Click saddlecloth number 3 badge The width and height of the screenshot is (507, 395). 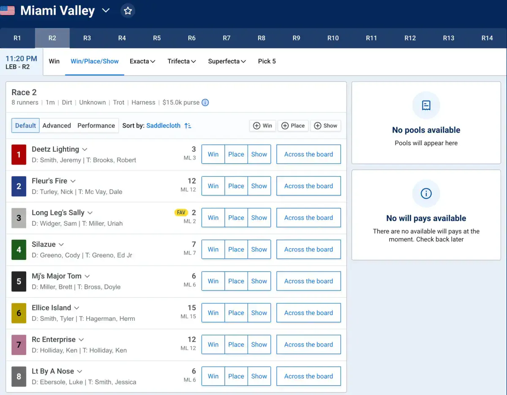tap(19, 218)
